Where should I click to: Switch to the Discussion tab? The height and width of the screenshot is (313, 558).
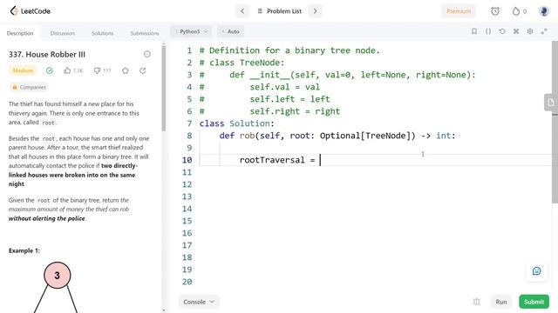62,33
